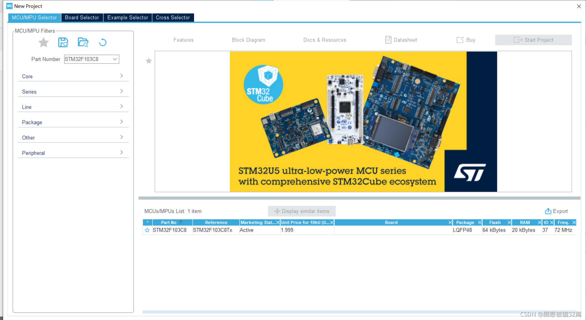
Task: Sort by Board column header
Action: coord(391,223)
